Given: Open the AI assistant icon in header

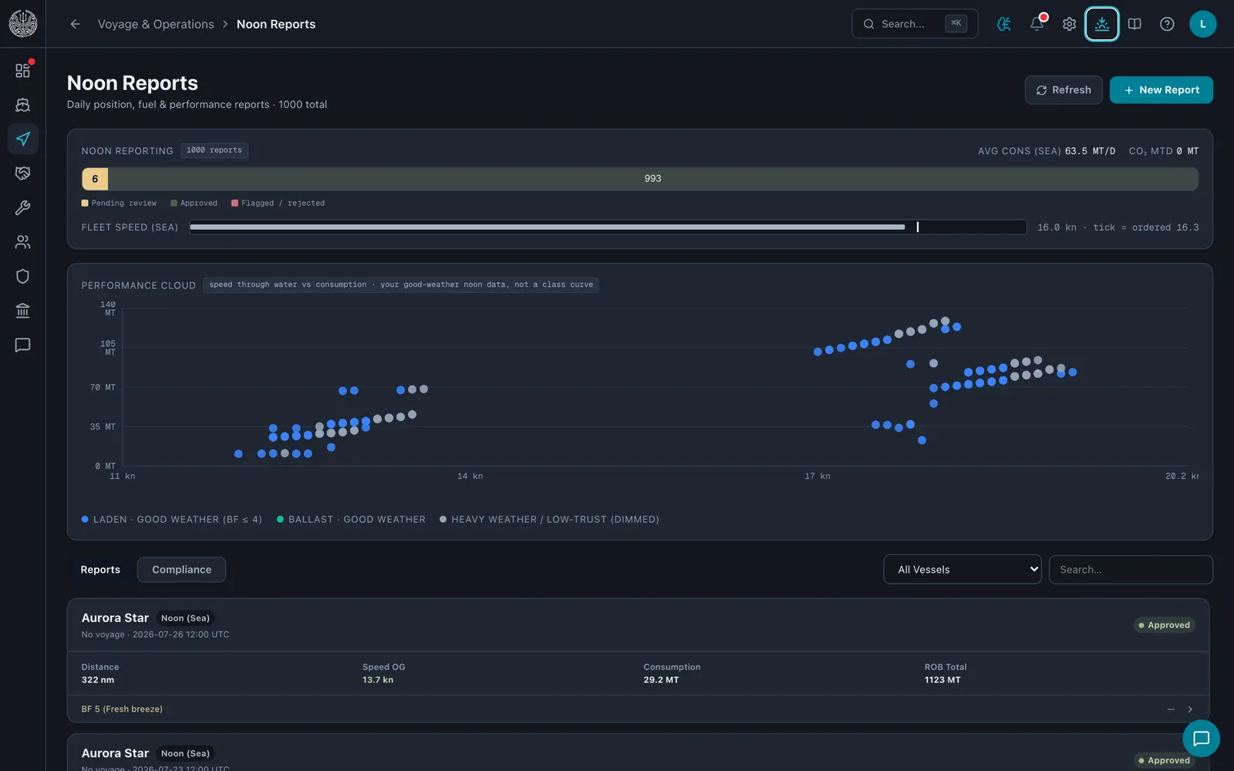Looking at the screenshot, I should [x=1004, y=24].
